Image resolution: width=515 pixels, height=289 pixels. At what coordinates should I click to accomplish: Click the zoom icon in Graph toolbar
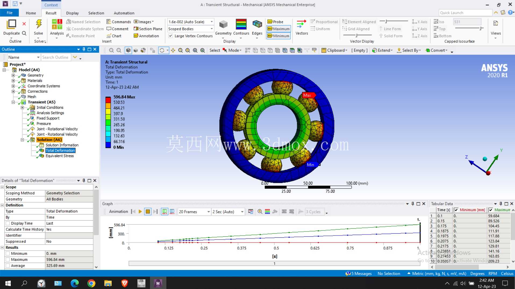[260, 212]
